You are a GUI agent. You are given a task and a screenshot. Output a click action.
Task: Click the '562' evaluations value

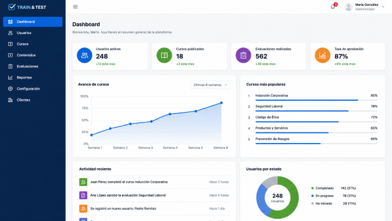click(261, 56)
